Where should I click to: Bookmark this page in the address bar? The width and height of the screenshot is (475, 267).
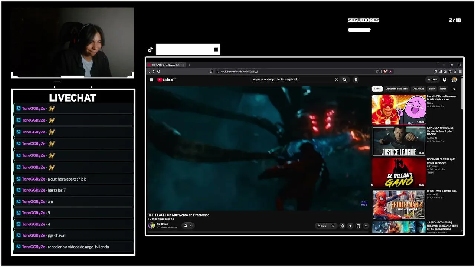click(x=211, y=72)
